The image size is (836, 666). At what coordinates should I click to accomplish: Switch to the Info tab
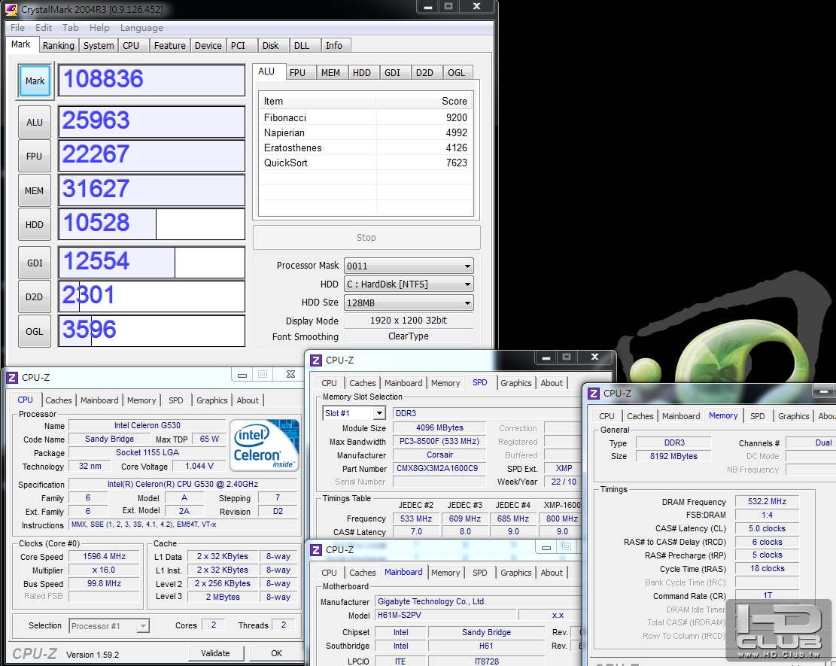[334, 46]
